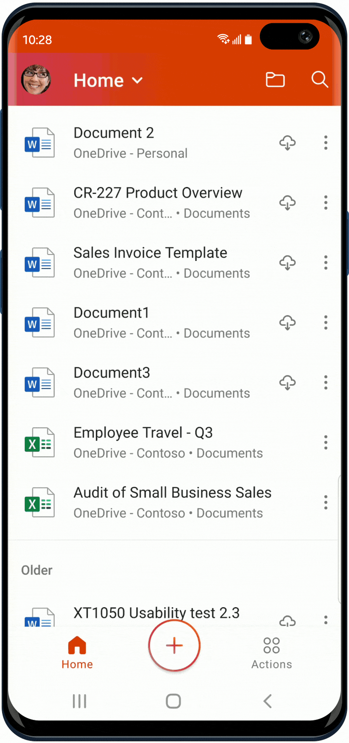349x743 pixels.
Task: Click cloud download icon beside Document3
Action: point(287,383)
